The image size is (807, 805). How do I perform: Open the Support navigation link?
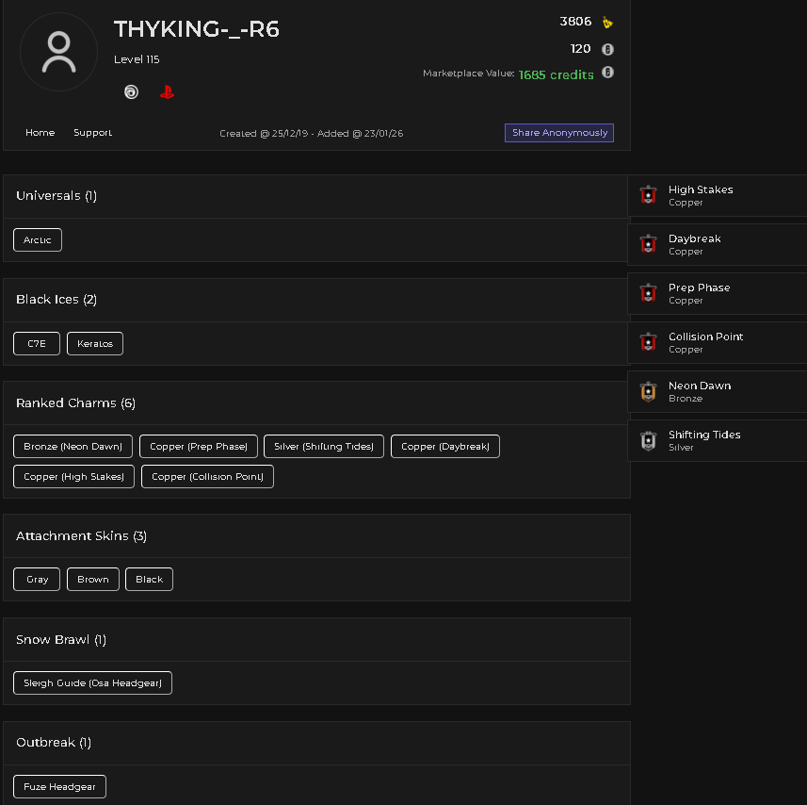pos(92,132)
